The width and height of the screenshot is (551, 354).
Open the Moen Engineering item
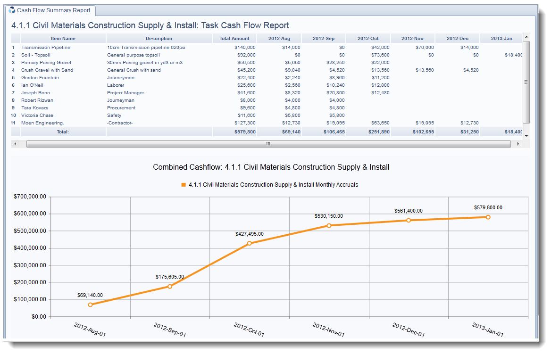tap(42, 123)
